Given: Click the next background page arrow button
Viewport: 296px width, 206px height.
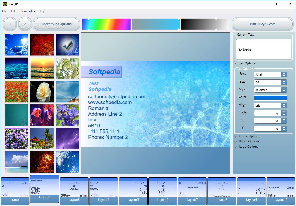Looking at the screenshot, I should point(25,24).
